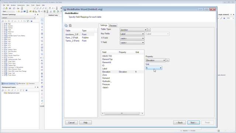Click the button next to Table Type dropdown

point(149,30)
